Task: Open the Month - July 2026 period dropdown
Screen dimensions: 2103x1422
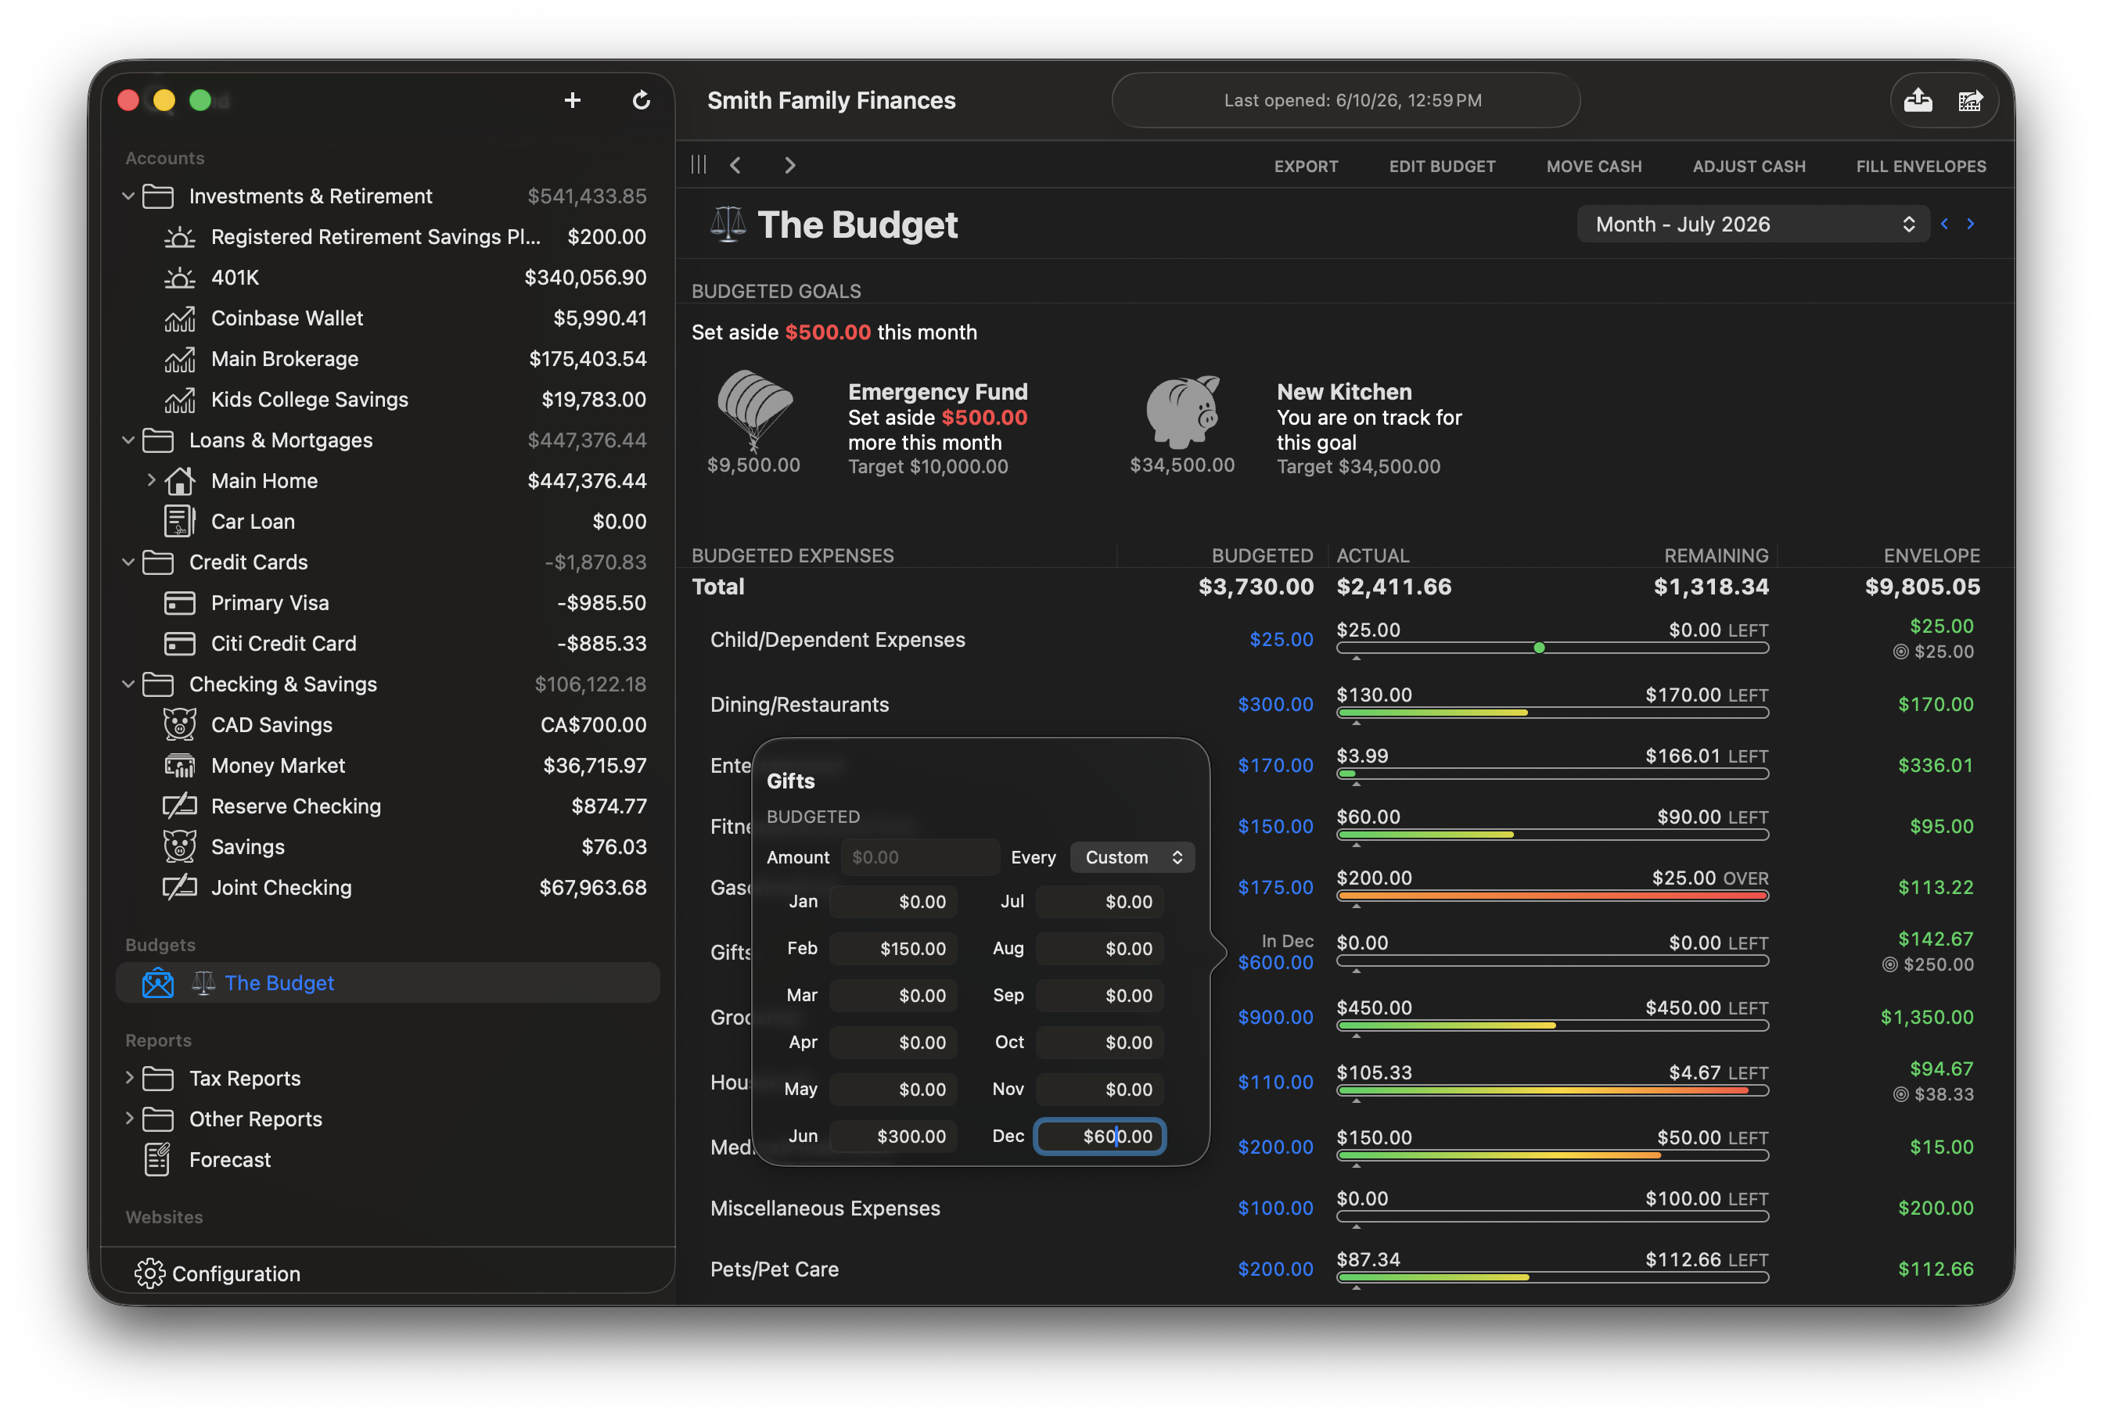Action: (x=1752, y=224)
